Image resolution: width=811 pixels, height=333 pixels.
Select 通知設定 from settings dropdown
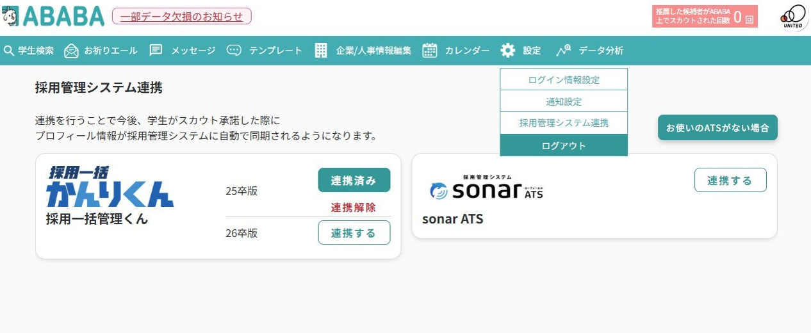click(x=564, y=101)
